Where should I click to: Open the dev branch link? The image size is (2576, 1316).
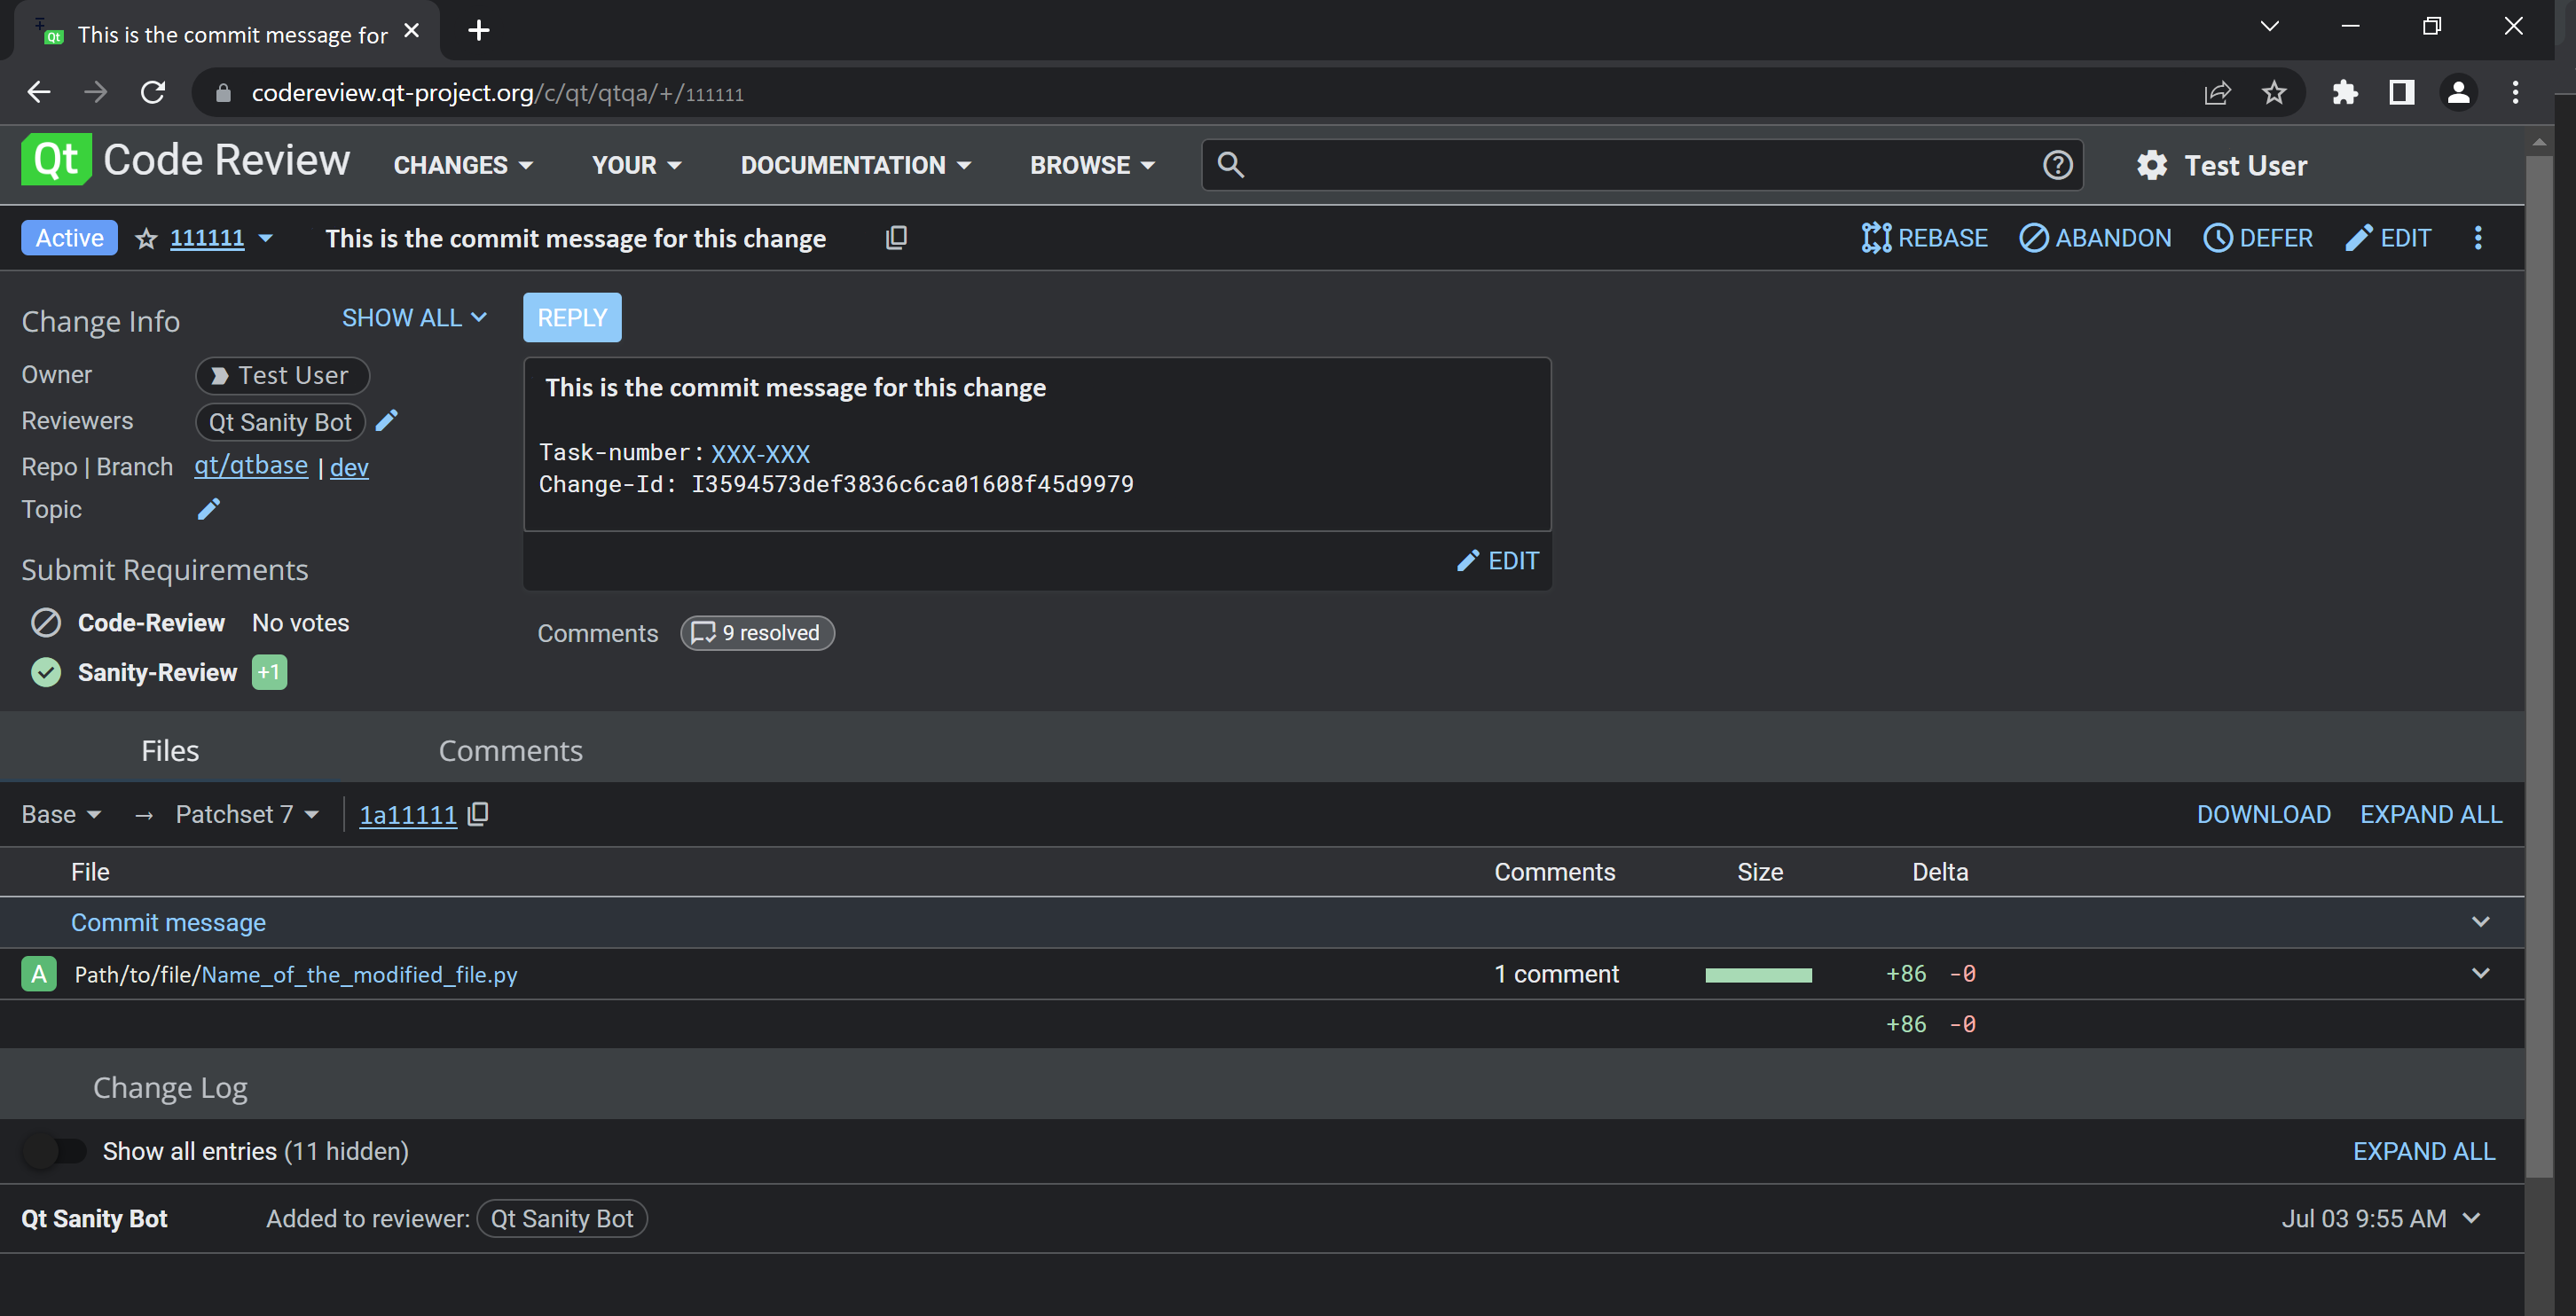[x=349, y=467]
